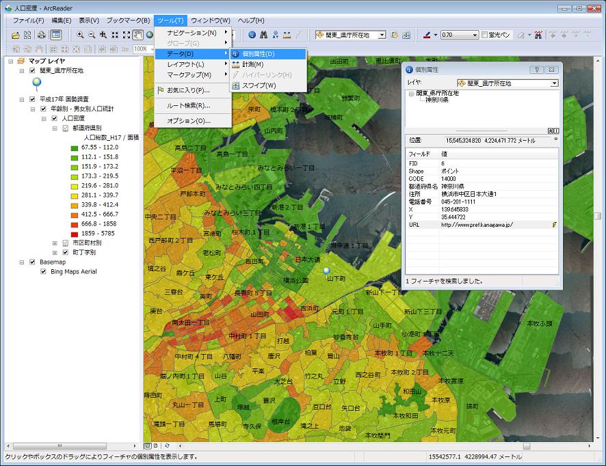The height and width of the screenshot is (466, 606).
Task: Toggle layer transparency/swipe icon right of layer dropdown
Action: 406,35
